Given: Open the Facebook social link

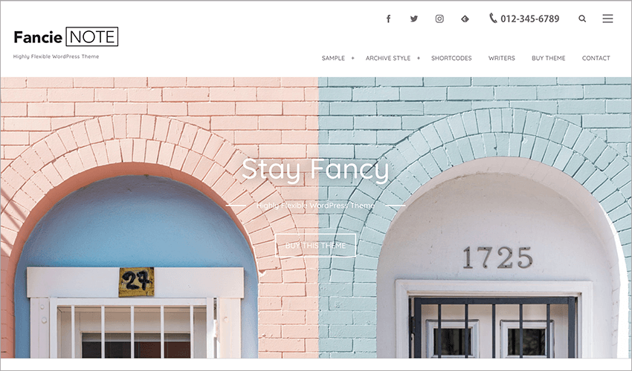Looking at the screenshot, I should tap(389, 19).
